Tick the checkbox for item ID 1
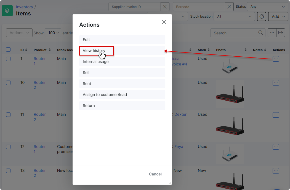This screenshot has height=190, width=290. coord(8,59)
